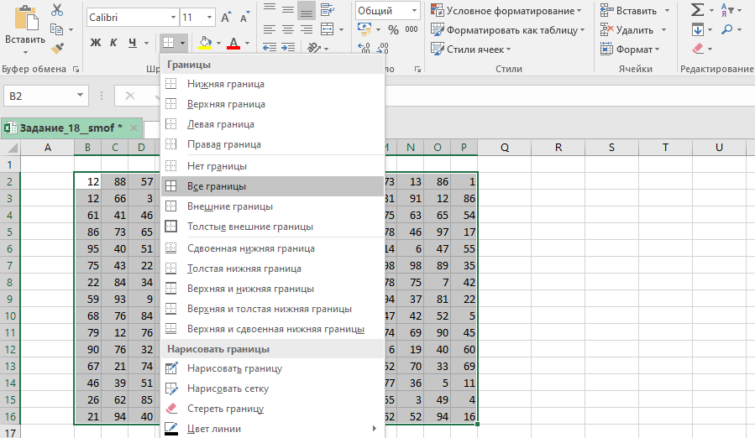Open the 'Общий' number format dropdown
Screen dimensions: 755x438
[414, 11]
